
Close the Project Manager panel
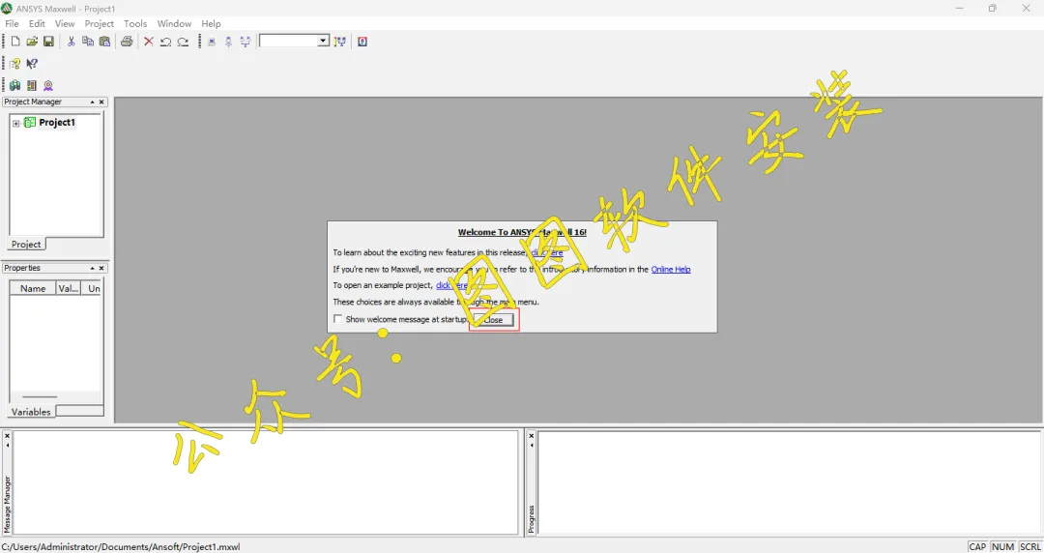[x=101, y=102]
